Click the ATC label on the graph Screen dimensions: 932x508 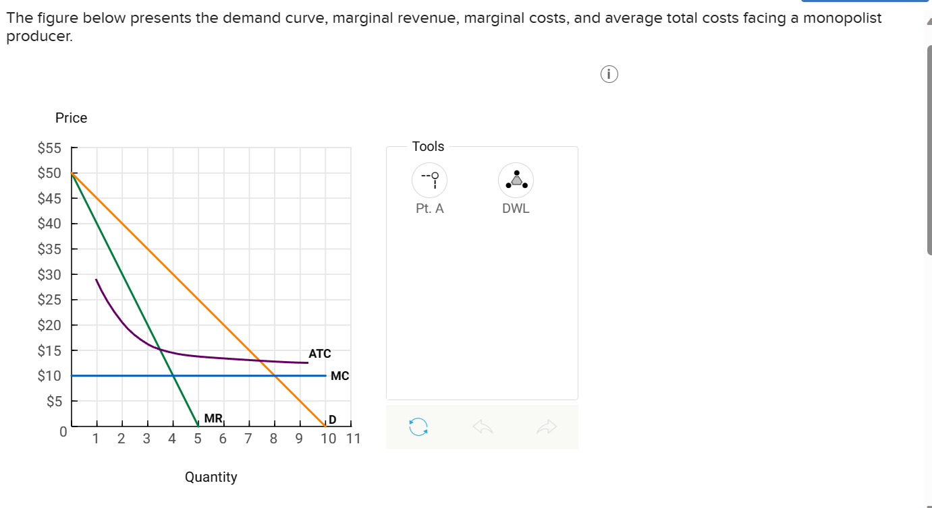point(319,353)
